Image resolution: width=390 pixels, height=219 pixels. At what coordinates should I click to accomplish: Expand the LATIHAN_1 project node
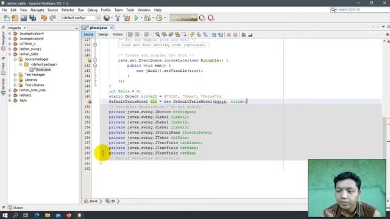click(10, 44)
